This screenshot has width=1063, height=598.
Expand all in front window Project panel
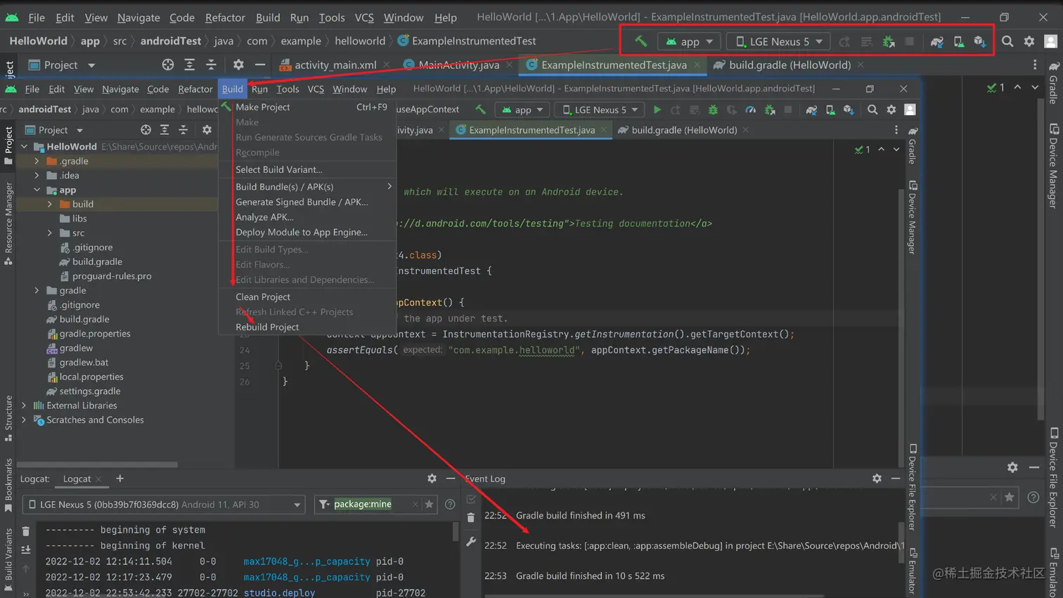165,130
